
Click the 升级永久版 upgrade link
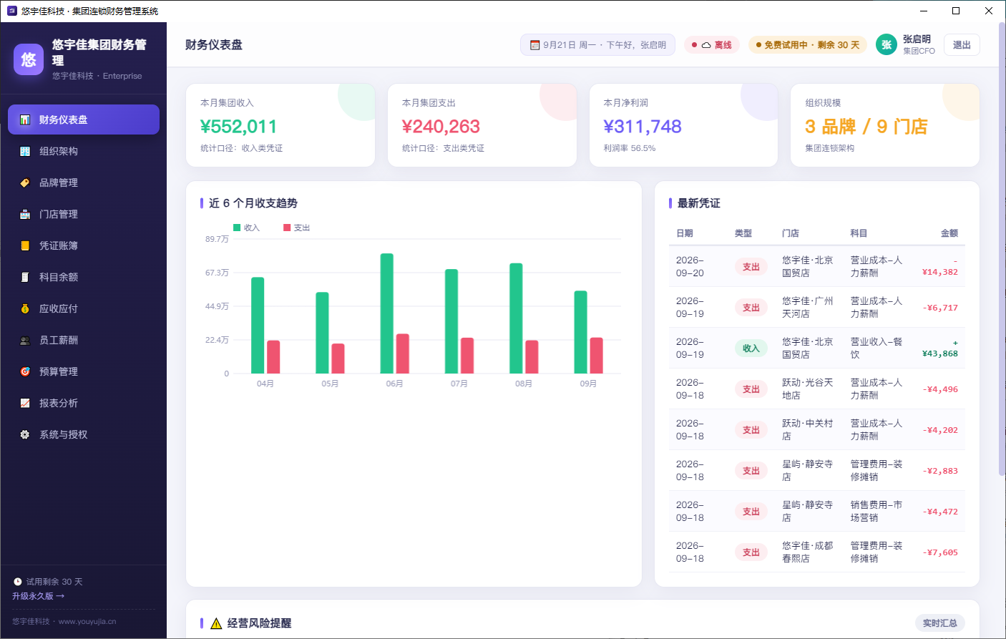(x=39, y=596)
